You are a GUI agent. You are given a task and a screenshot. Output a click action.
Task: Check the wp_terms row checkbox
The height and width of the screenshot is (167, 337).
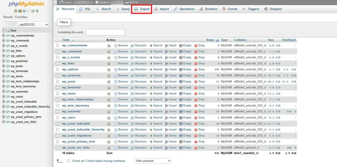point(58,94)
